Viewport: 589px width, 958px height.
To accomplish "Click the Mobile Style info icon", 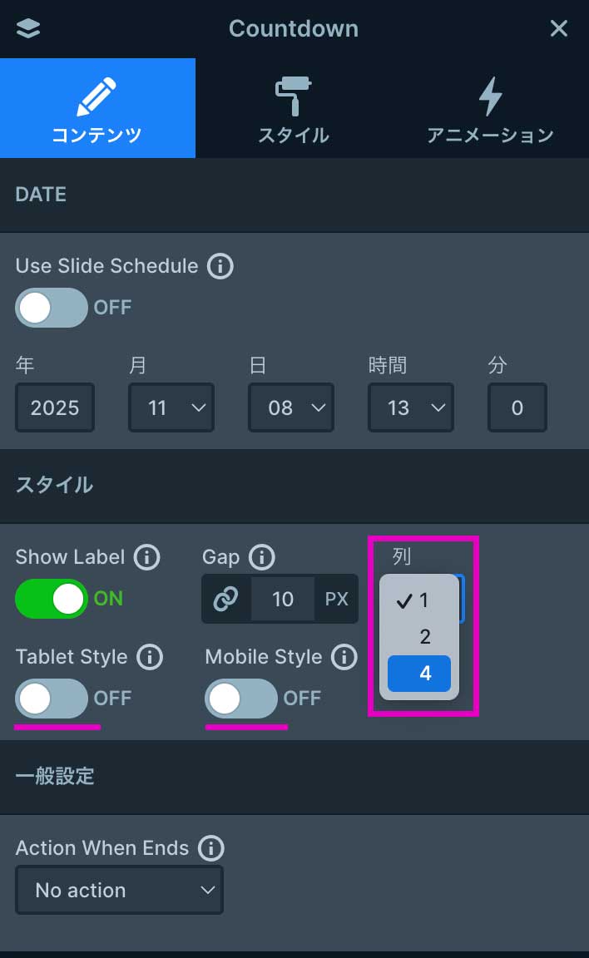I will 344,657.
